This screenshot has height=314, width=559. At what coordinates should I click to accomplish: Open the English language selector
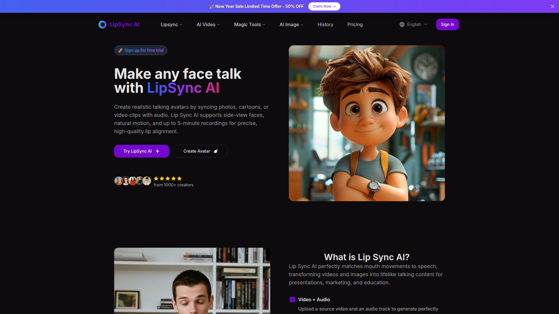(413, 24)
